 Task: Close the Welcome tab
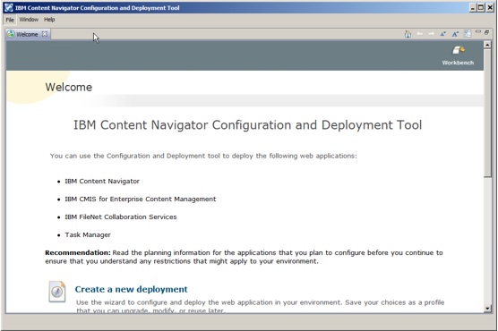click(45, 34)
